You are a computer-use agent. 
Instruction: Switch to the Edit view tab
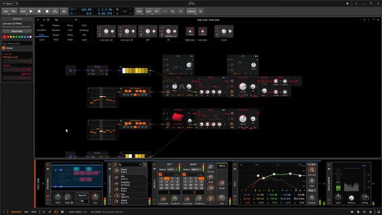click(x=34, y=212)
